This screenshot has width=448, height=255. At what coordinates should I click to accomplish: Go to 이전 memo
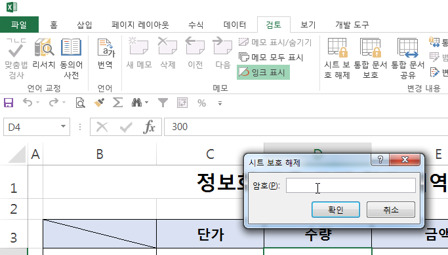coord(195,54)
